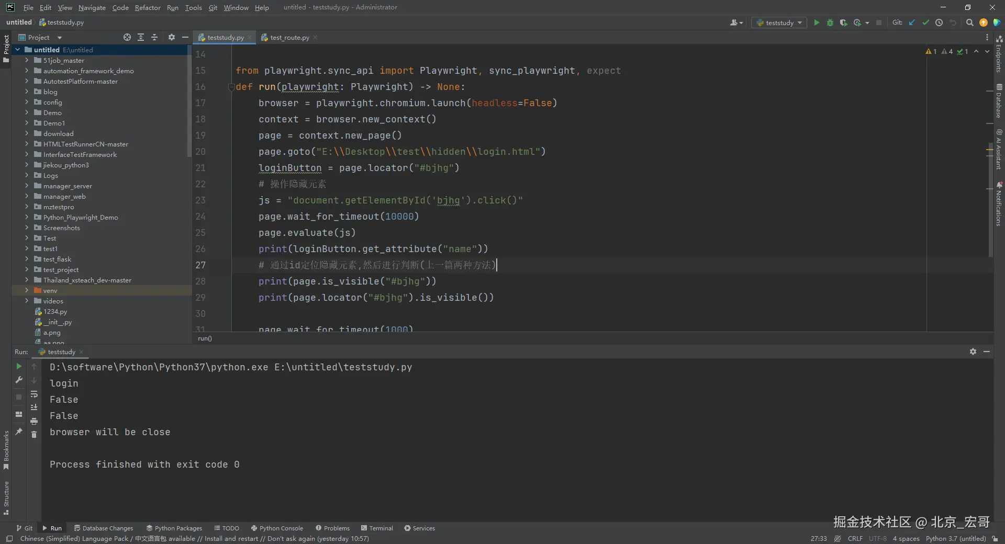Screen dimensions: 1005x544
Task: Toggle soft-wrap in Run console
Action: click(x=34, y=394)
